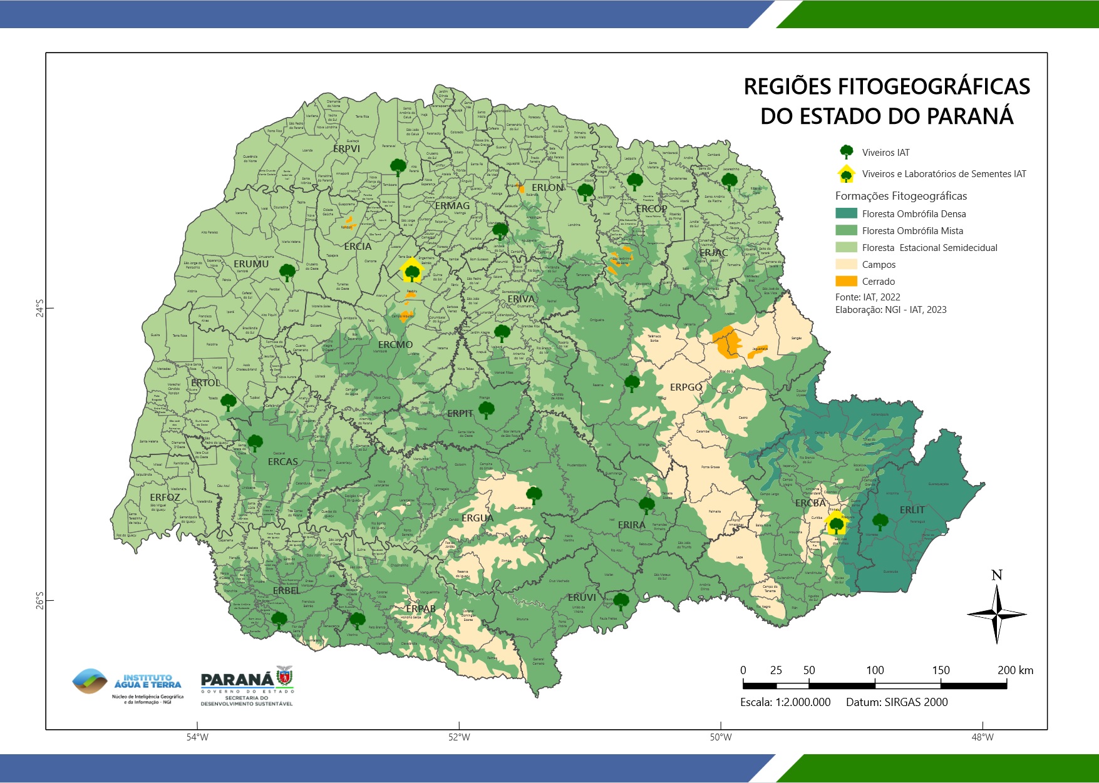Screen dimensions: 1099x783
Task: Click the Cerrado legend orange swatch
Action: coord(846,281)
